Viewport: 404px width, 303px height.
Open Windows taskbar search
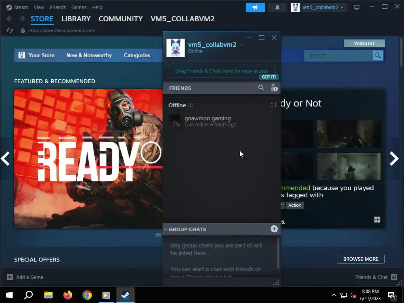click(28, 295)
